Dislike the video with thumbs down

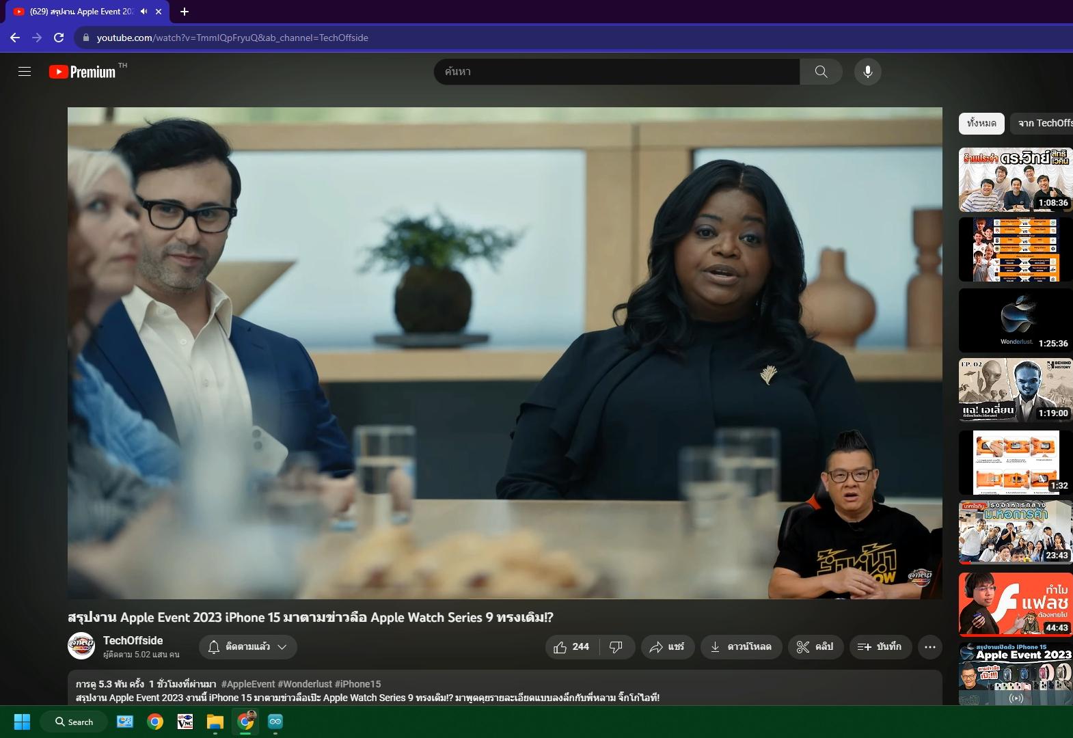[616, 646]
